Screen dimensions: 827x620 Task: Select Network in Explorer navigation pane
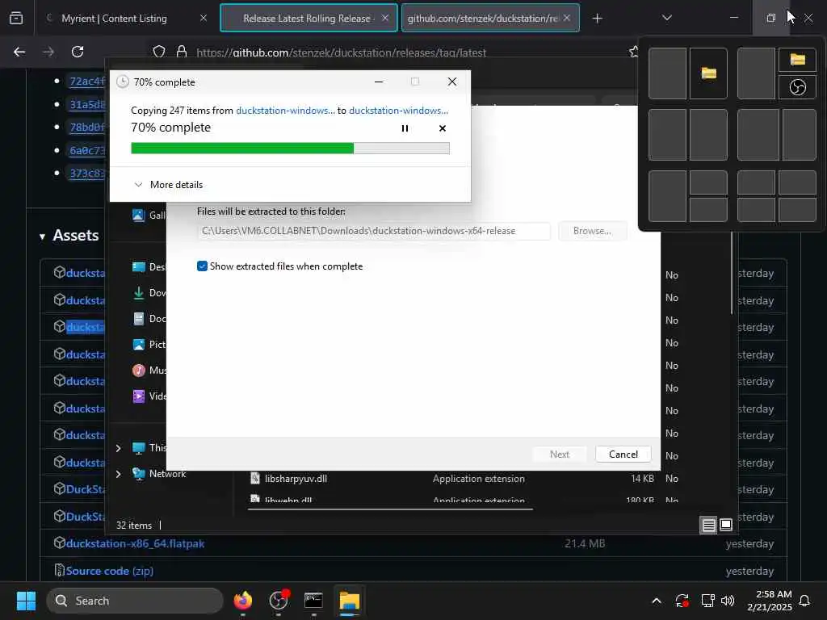point(159,474)
